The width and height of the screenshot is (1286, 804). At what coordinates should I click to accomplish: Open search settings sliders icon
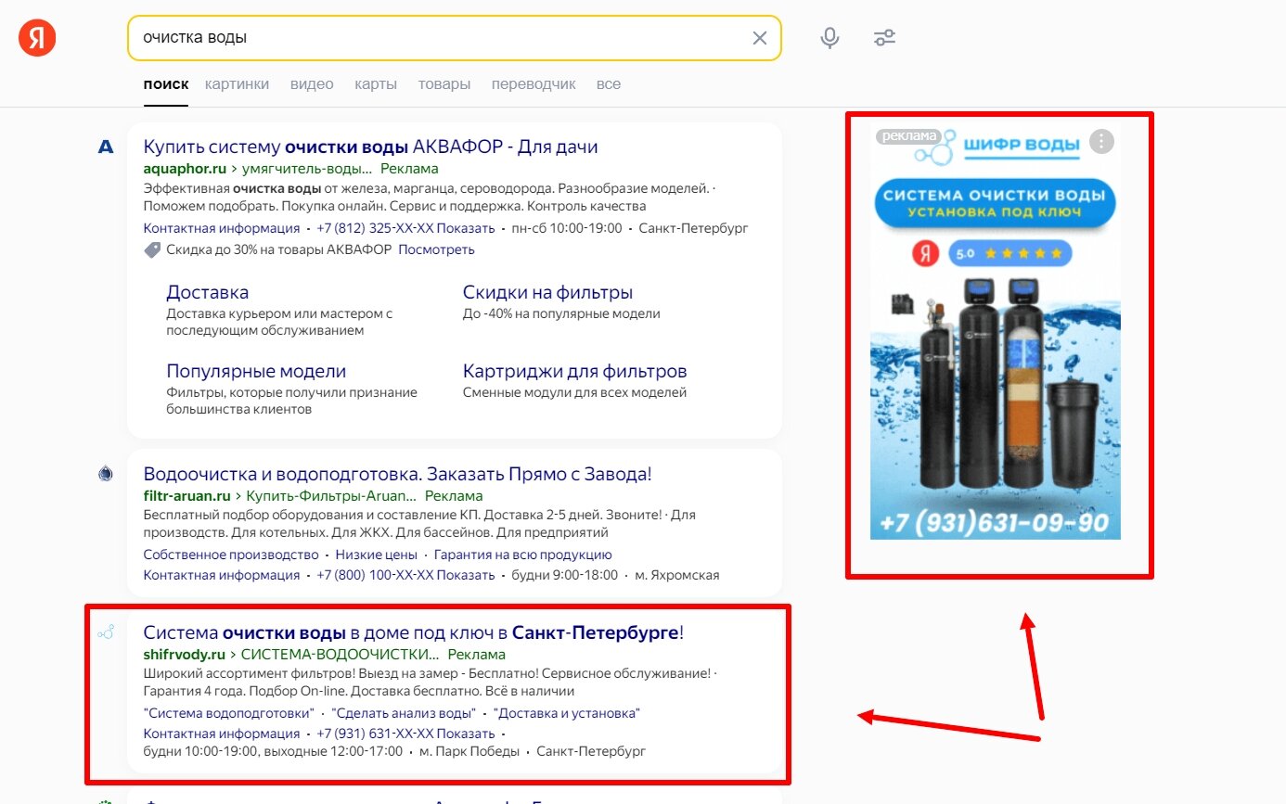[x=884, y=38]
